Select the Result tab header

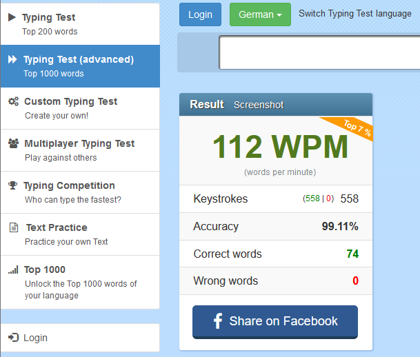click(x=207, y=105)
